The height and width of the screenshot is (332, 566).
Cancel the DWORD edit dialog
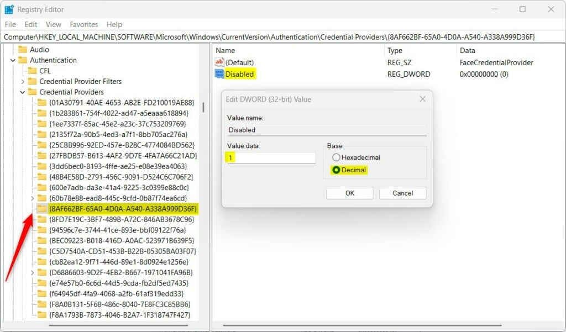402,193
